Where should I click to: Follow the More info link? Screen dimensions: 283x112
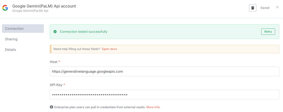pos(153,107)
